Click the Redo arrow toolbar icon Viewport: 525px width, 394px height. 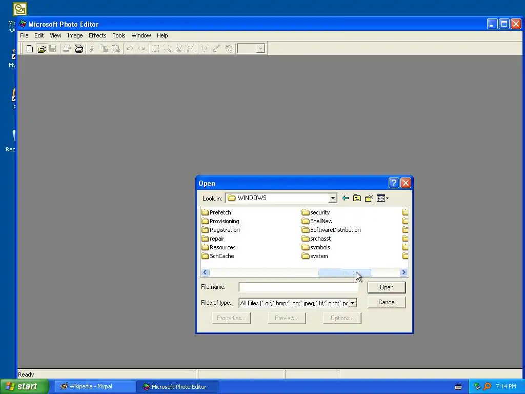[x=142, y=49]
